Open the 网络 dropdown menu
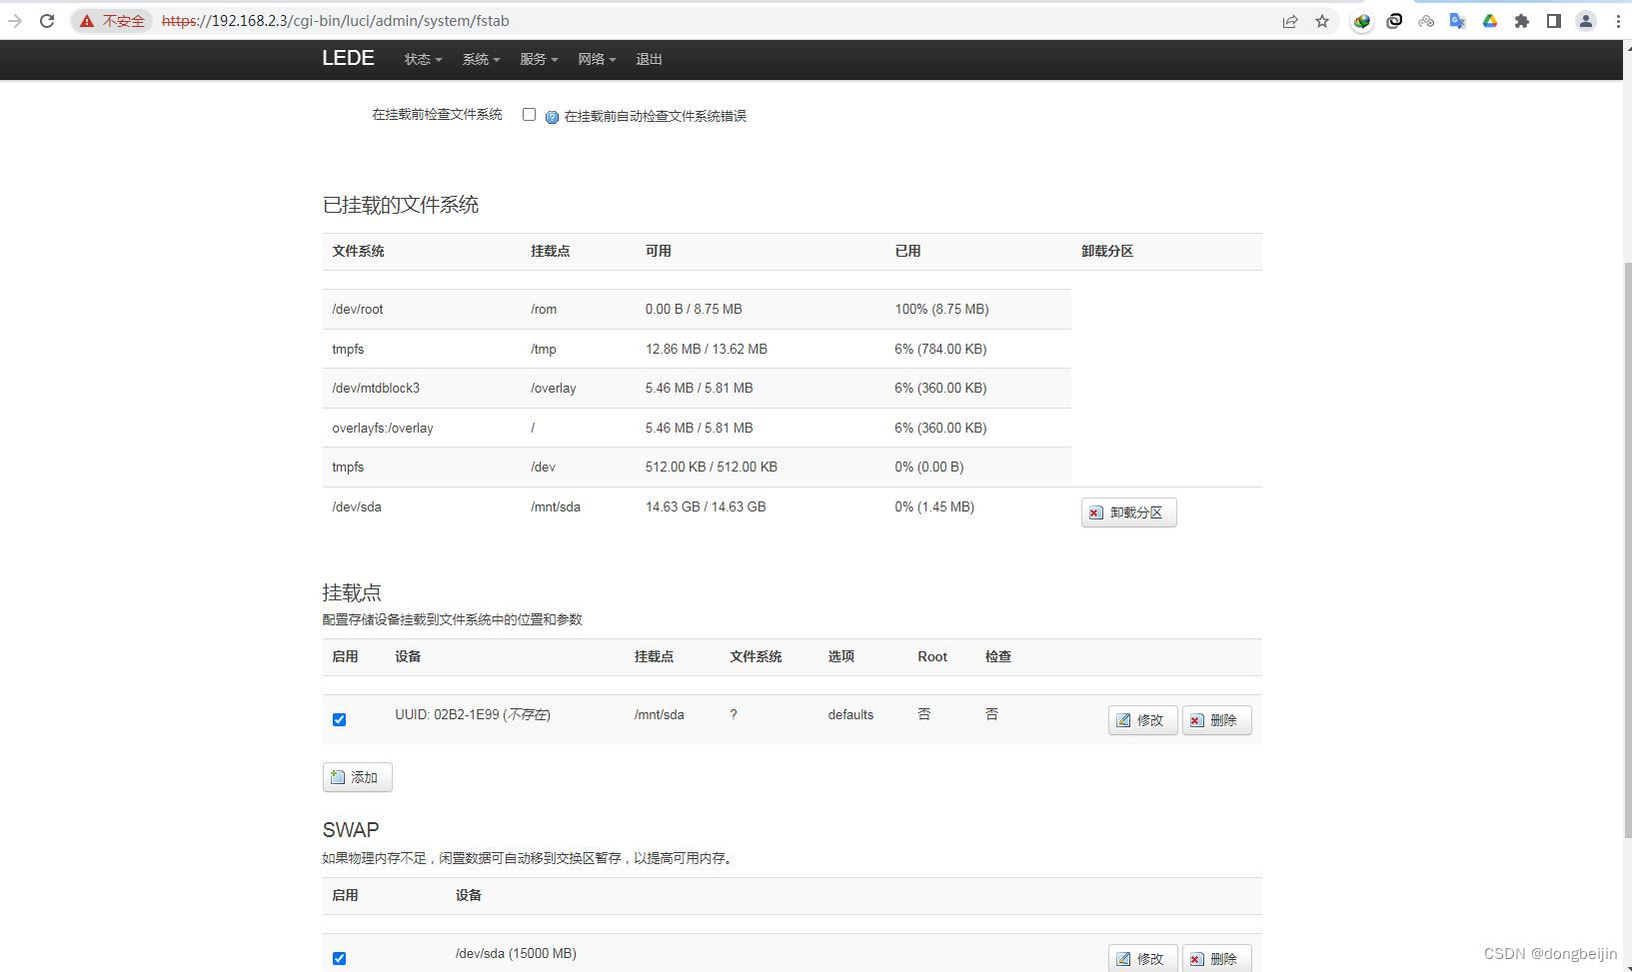The width and height of the screenshot is (1632, 972). (597, 59)
